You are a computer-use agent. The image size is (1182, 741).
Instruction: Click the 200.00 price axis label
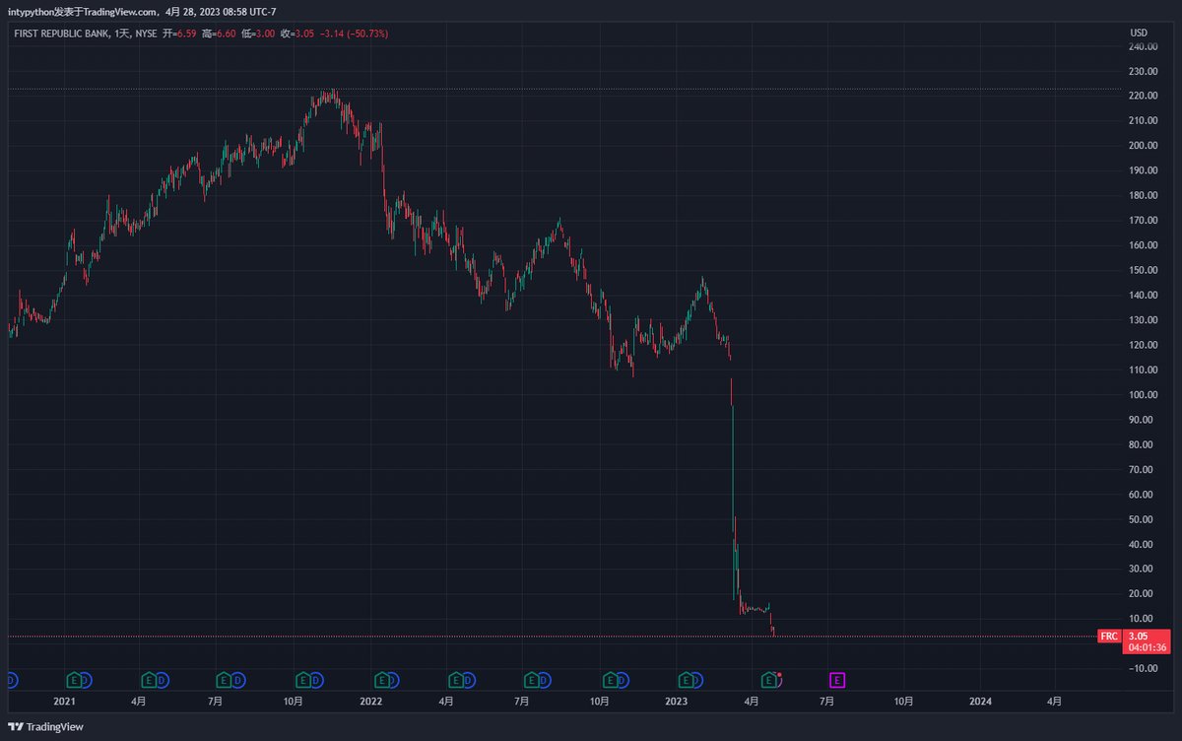pyautogui.click(x=1143, y=146)
